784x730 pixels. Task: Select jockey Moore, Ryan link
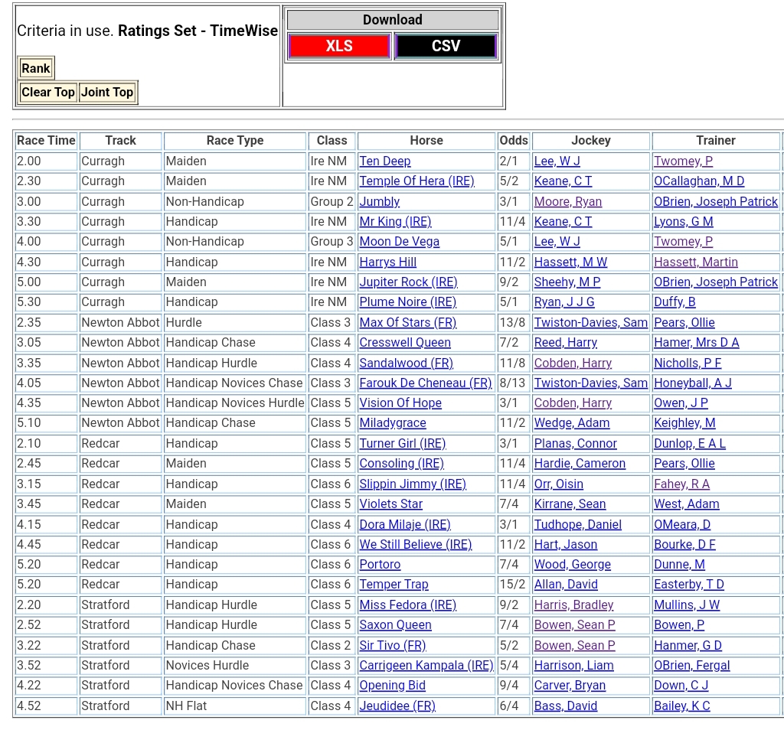pos(567,202)
